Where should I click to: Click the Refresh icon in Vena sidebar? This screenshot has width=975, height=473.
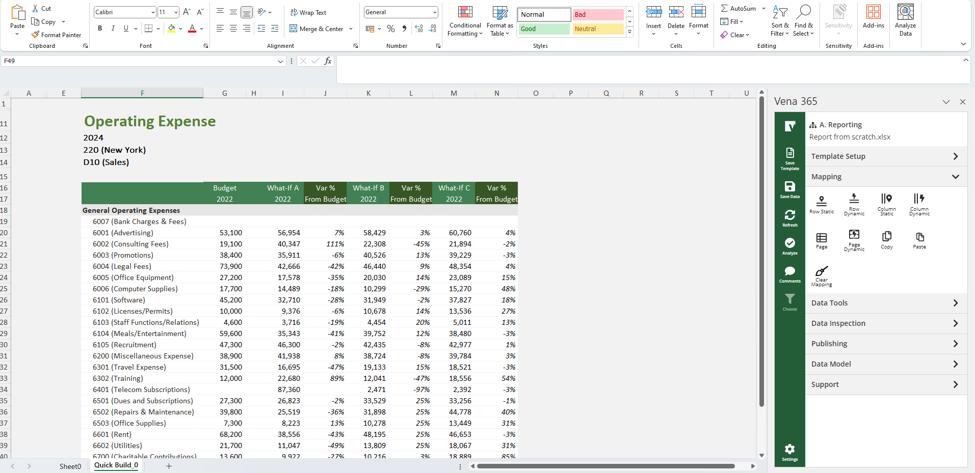coord(789,216)
